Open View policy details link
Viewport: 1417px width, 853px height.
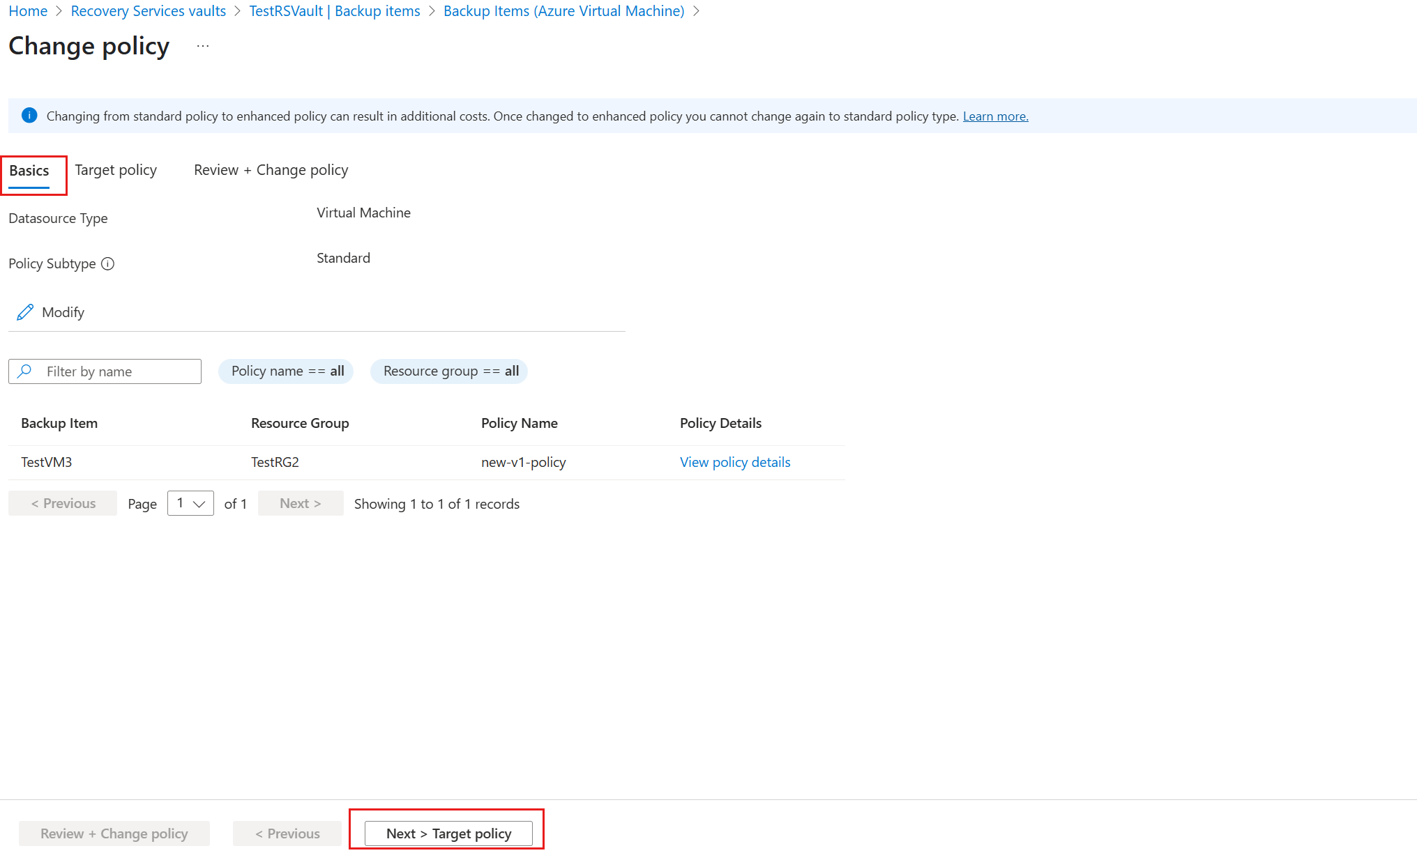click(735, 462)
